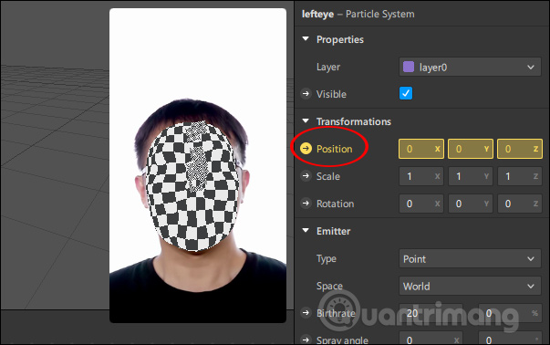550x345 pixels.
Task: Click the yellow Position patch arrow icon
Action: click(x=306, y=149)
